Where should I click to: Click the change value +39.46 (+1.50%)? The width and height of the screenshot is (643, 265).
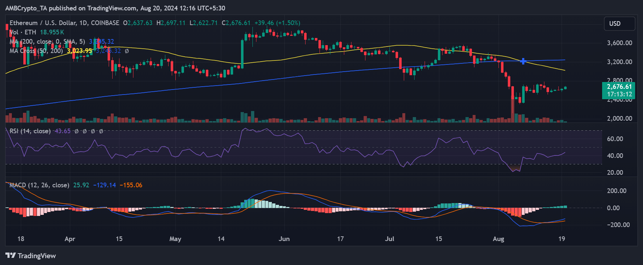coord(277,23)
